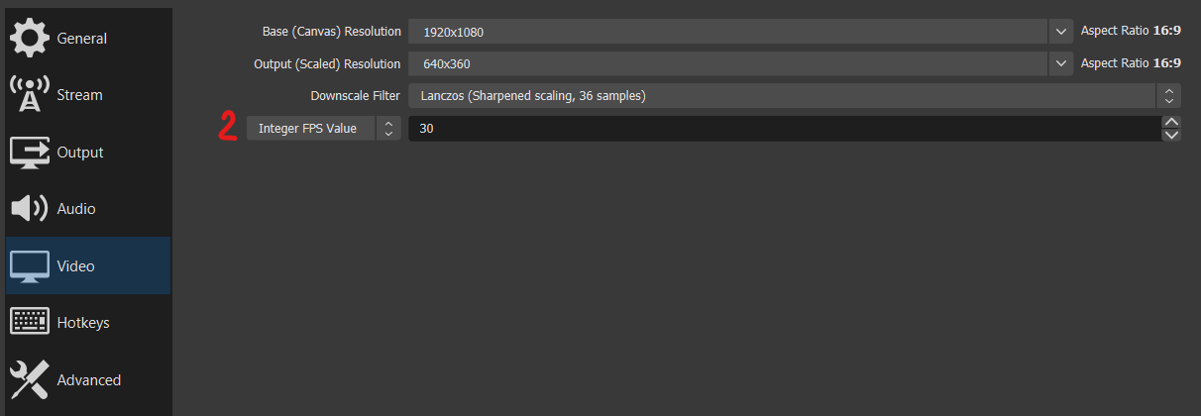The height and width of the screenshot is (416, 1201).
Task: Expand the Base (Canvas) Resolution dropdown arrow
Action: [x=1061, y=32]
